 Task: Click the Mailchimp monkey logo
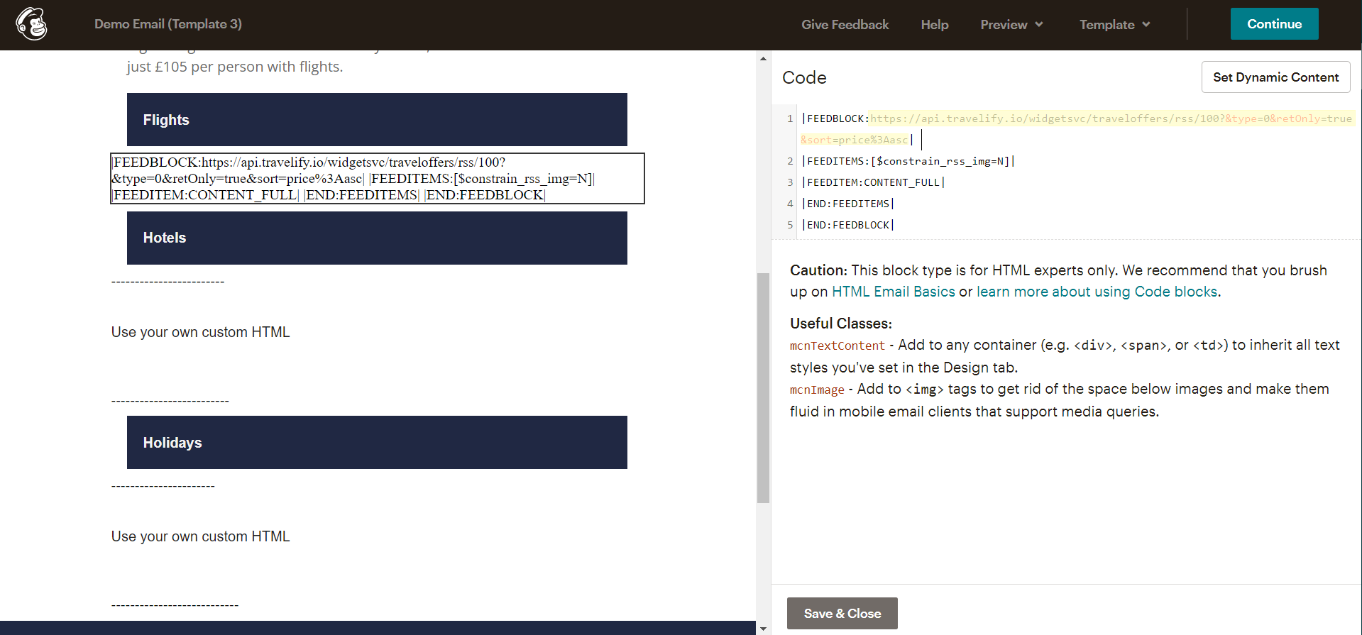tap(32, 24)
